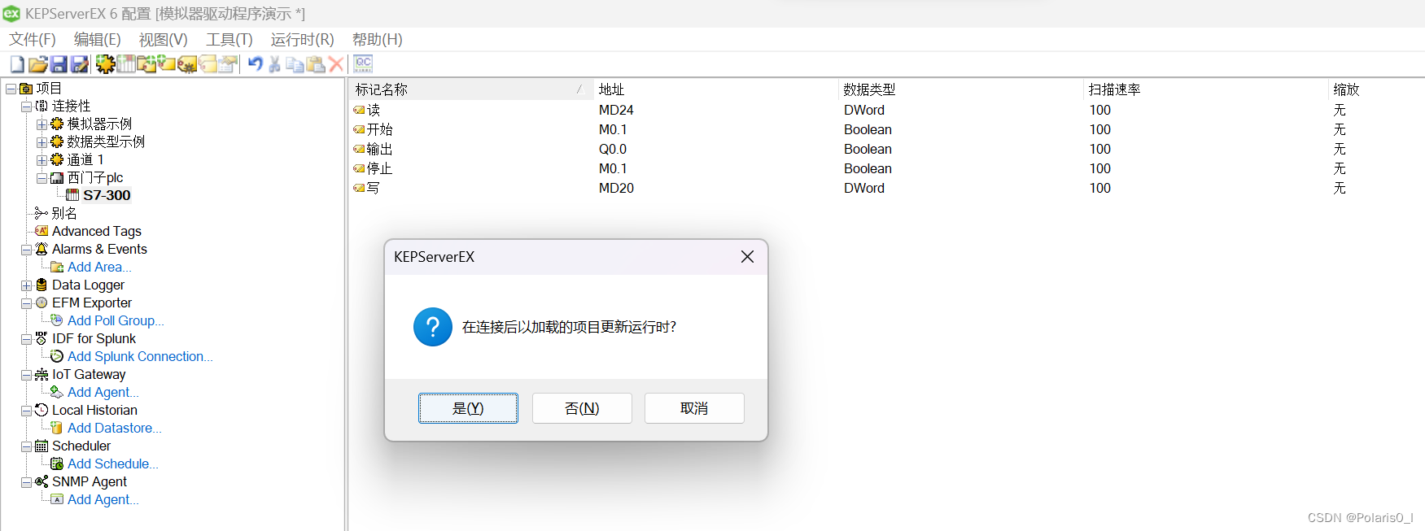Sort by the 扫描速率 column header
Viewport: 1425px width, 531px height.
[x=1206, y=89]
